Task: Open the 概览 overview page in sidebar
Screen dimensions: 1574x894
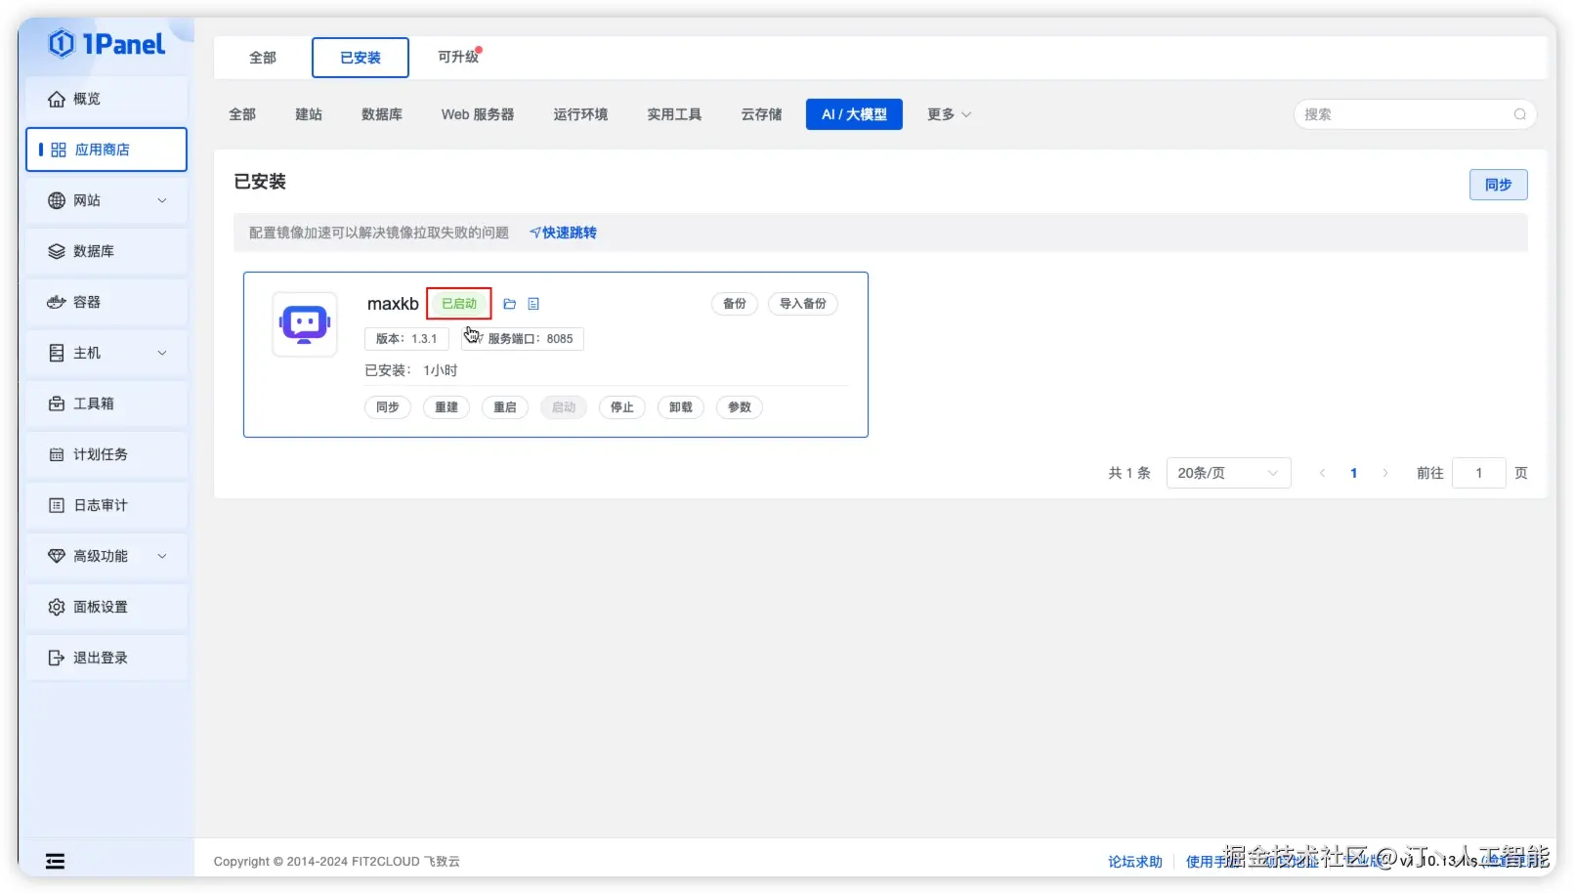Action: pos(106,99)
